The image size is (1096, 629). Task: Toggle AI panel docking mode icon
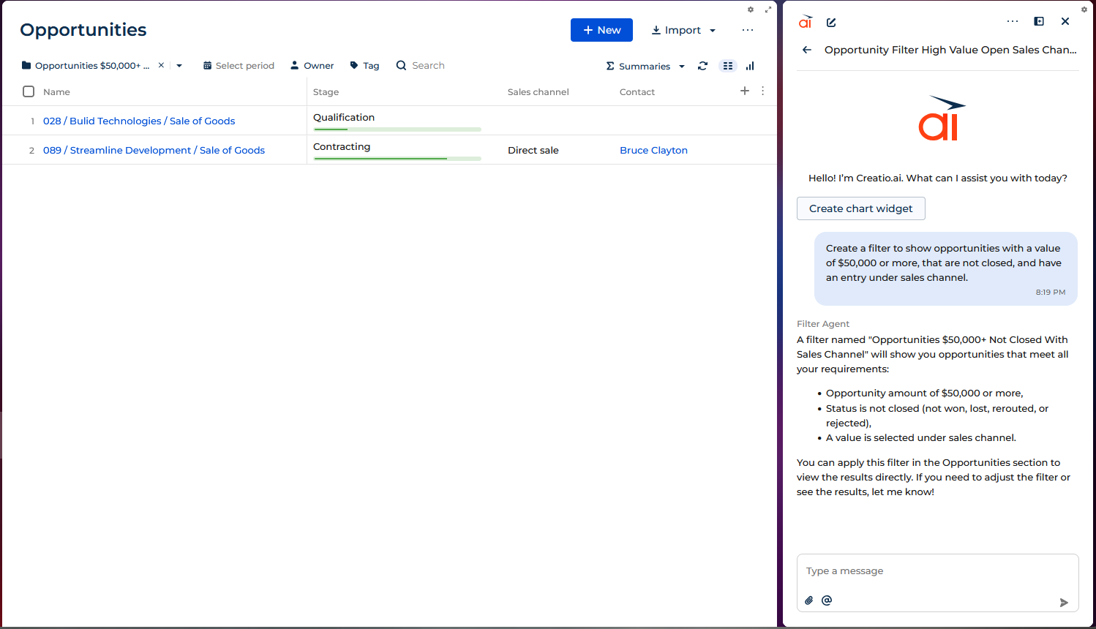1039,21
